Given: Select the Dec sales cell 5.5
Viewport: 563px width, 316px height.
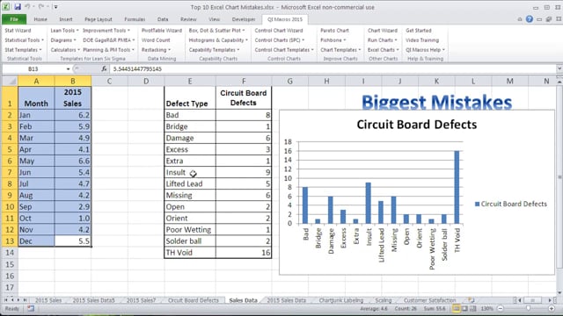Looking at the screenshot, I should click(73, 241).
